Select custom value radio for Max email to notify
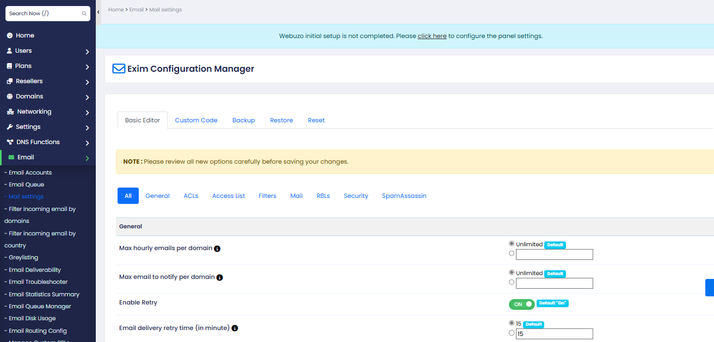This screenshot has width=714, height=342. [x=512, y=282]
